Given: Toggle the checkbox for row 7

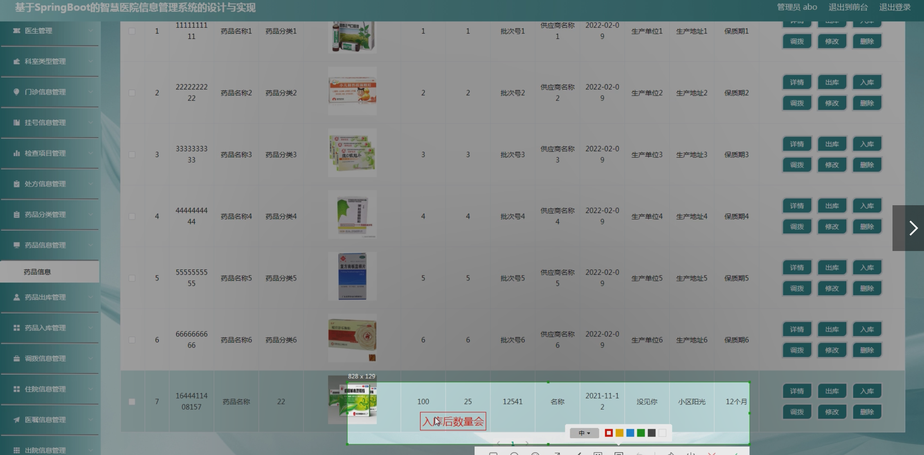Looking at the screenshot, I should pyautogui.click(x=132, y=401).
